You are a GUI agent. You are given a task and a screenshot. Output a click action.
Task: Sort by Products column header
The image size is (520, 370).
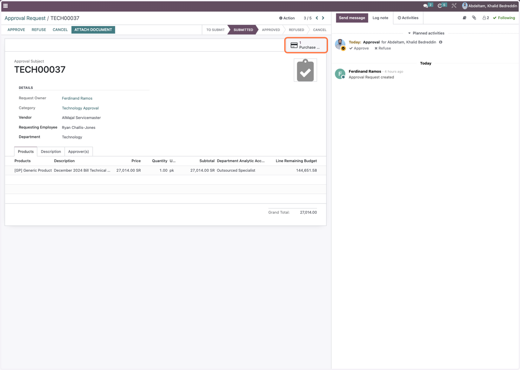pos(23,161)
